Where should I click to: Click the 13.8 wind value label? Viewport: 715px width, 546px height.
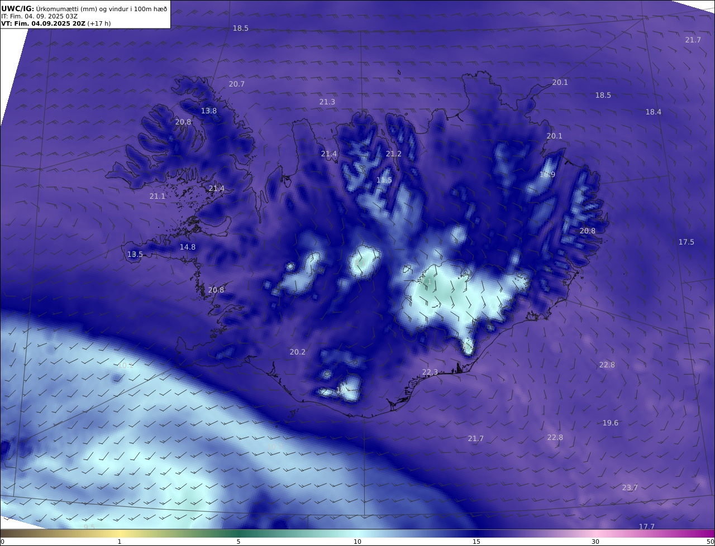[x=209, y=111]
